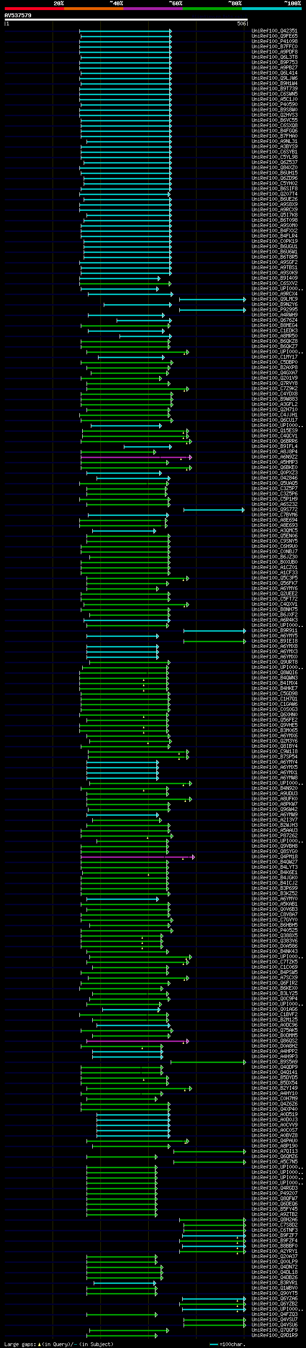
Task: Click hit label UniRef100_A9NL31
Action: (x=274, y=141)
